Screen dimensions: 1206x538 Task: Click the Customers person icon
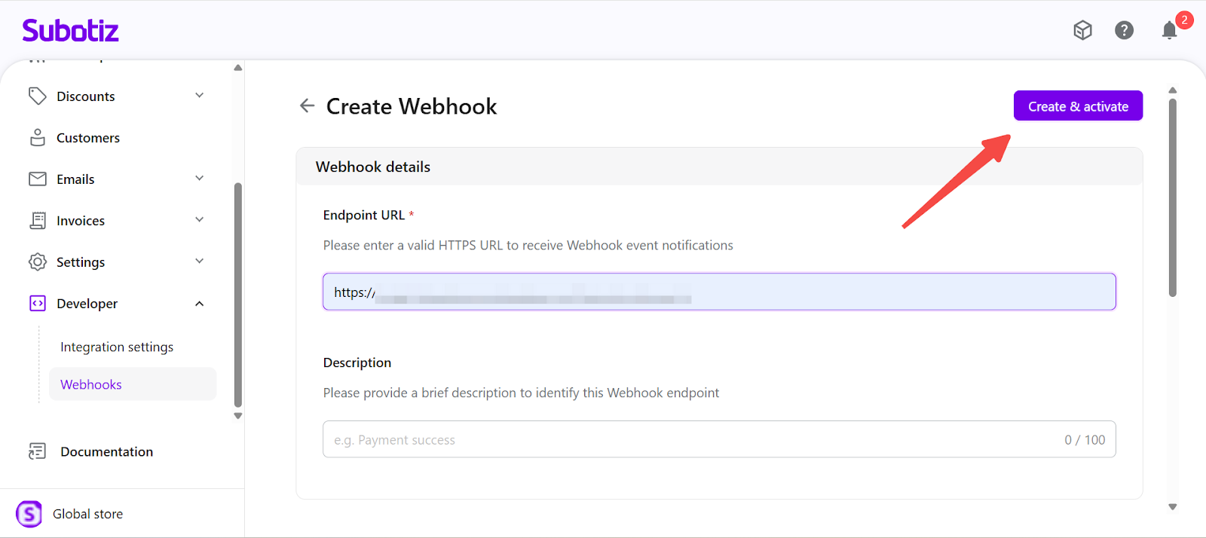[37, 137]
